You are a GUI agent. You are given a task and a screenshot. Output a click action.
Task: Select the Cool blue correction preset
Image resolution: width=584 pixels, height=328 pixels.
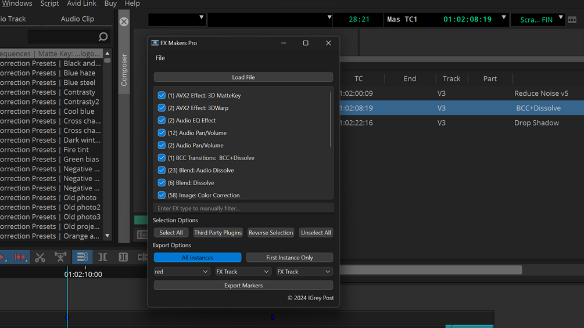click(x=51, y=111)
